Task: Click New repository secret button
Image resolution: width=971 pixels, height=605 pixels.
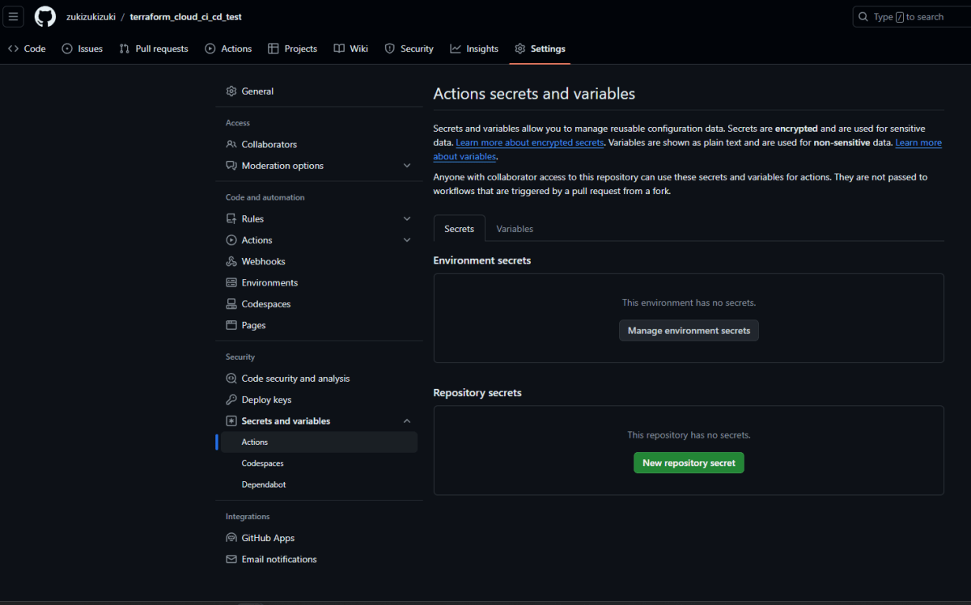Action: [x=689, y=463]
